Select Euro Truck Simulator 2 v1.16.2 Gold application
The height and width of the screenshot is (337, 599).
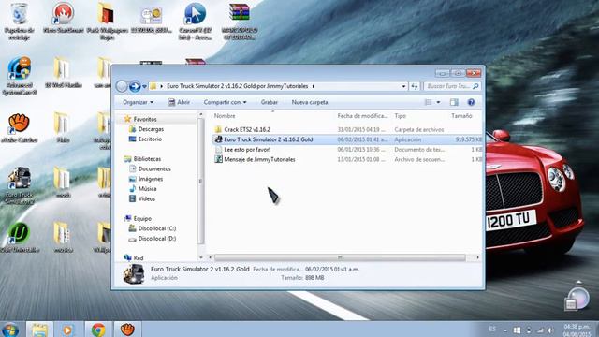pos(269,139)
